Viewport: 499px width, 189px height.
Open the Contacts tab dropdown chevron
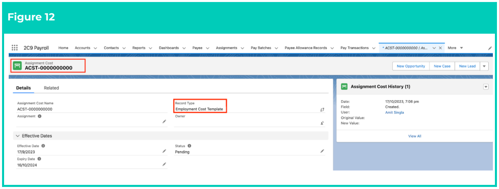coord(124,48)
